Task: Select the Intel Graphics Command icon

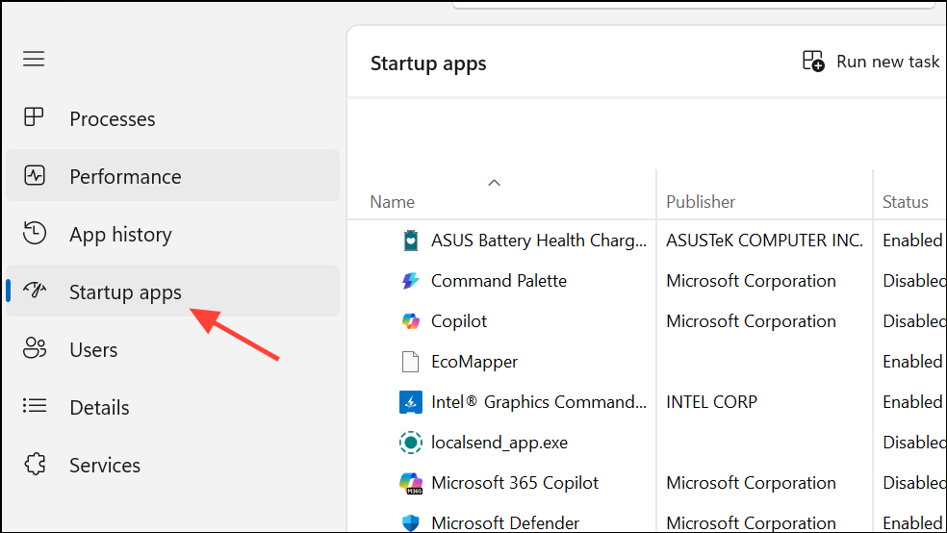Action: coord(411,402)
